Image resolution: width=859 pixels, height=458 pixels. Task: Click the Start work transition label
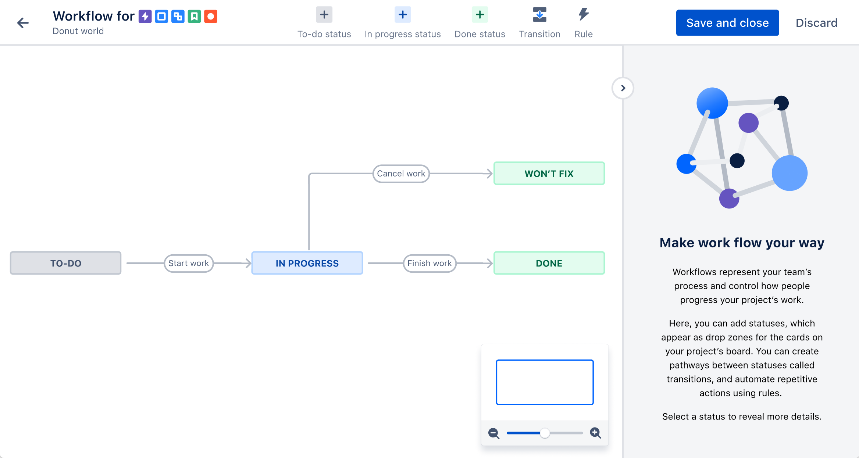click(x=188, y=262)
